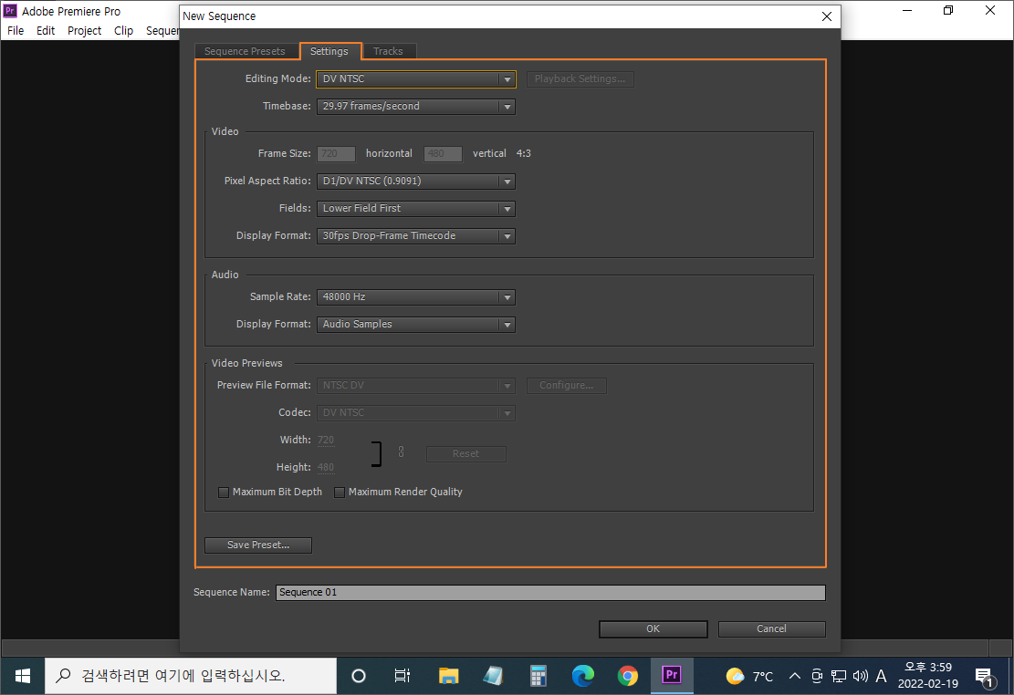Image resolution: width=1014 pixels, height=695 pixels.
Task: Select the Settings tab
Action: 329,51
